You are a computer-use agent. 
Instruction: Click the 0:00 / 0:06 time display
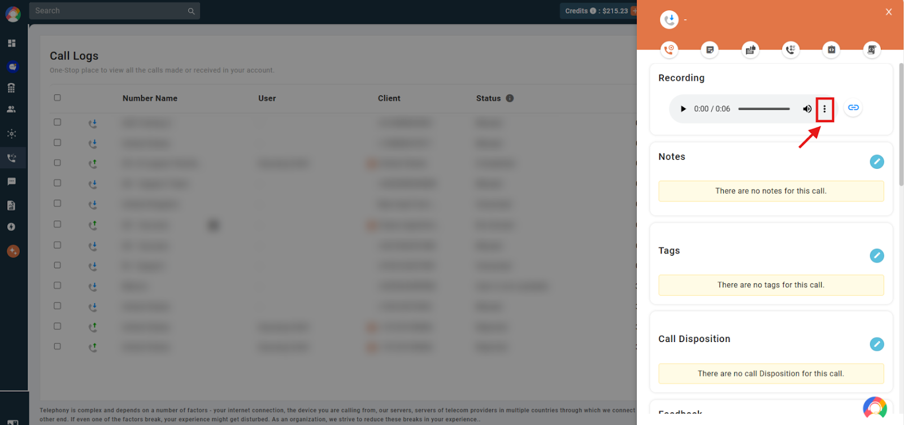712,109
